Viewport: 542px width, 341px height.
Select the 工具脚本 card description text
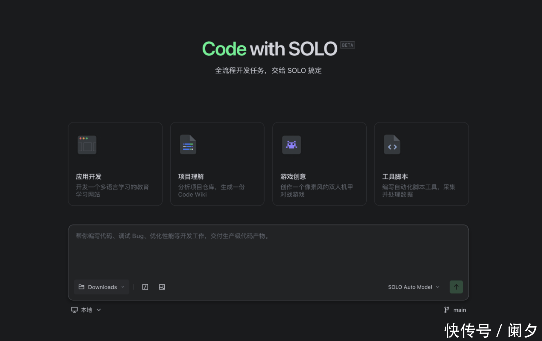coord(419,191)
